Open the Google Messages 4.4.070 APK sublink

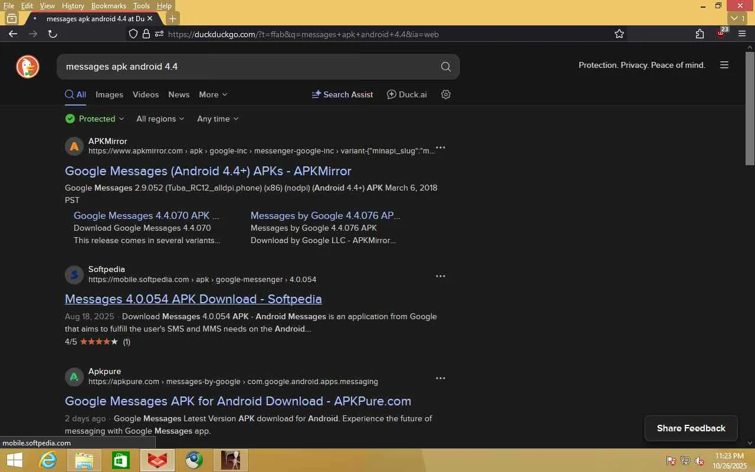pos(146,216)
